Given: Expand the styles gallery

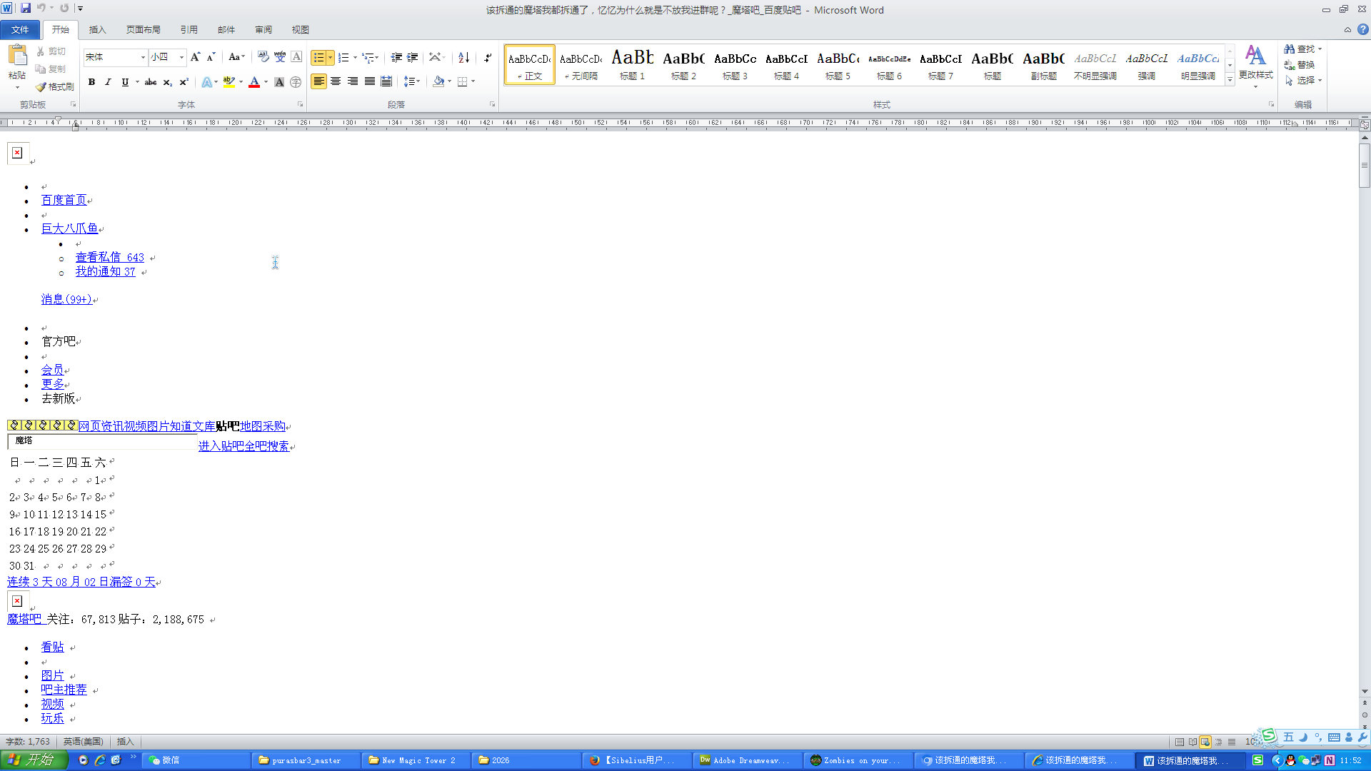Looking at the screenshot, I should coord(1230,81).
